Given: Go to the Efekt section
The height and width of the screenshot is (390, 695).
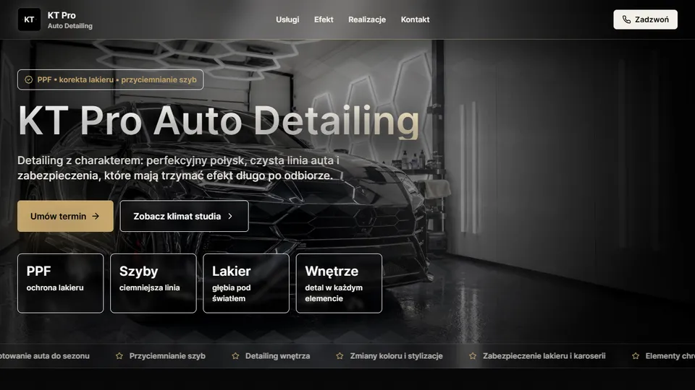Looking at the screenshot, I should 324,19.
